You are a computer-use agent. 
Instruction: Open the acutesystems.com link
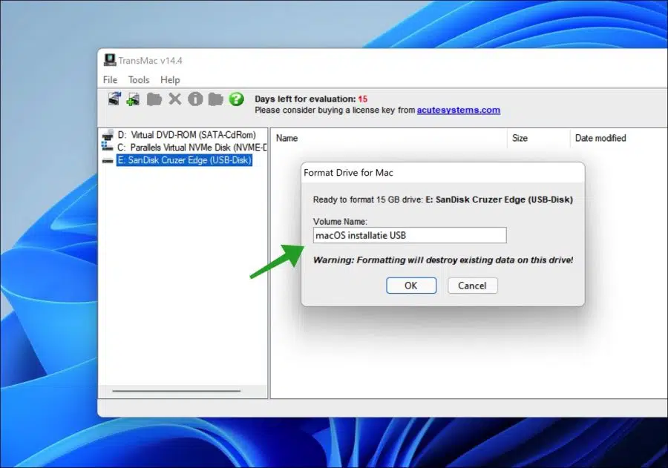pyautogui.click(x=459, y=110)
